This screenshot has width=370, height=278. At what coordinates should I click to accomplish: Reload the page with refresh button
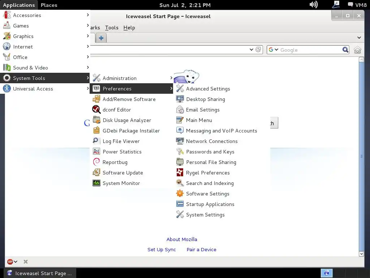tap(258, 49)
